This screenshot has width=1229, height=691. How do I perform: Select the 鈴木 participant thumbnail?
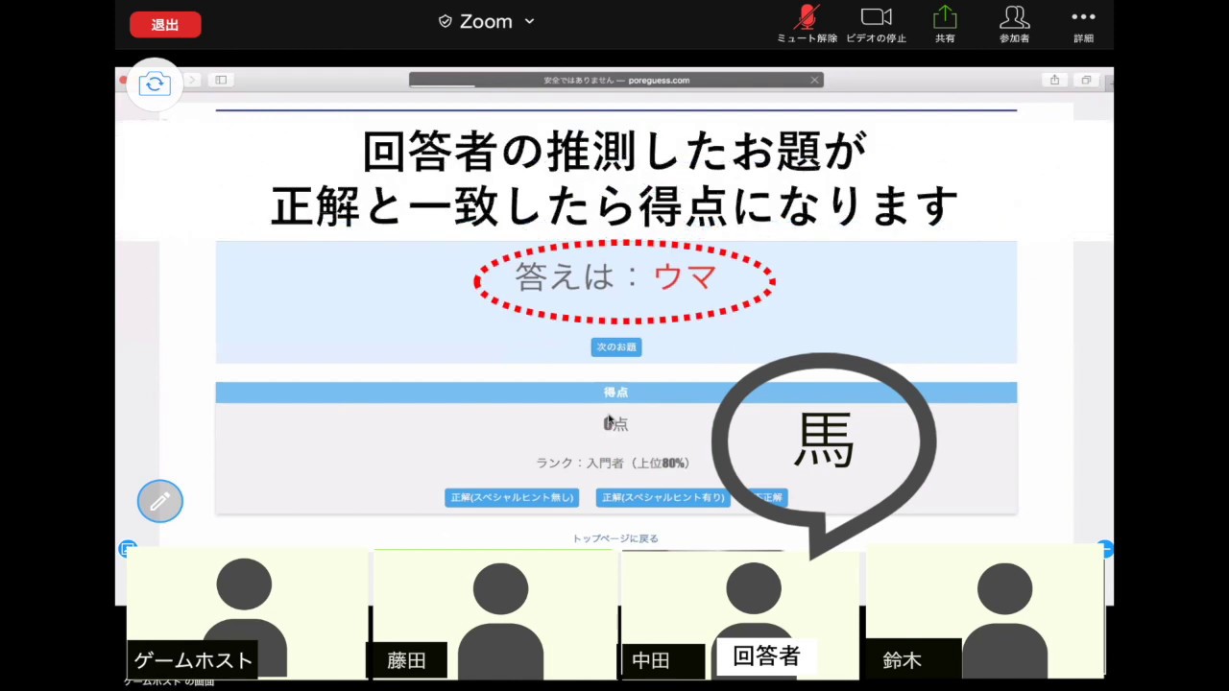pyautogui.click(x=985, y=613)
